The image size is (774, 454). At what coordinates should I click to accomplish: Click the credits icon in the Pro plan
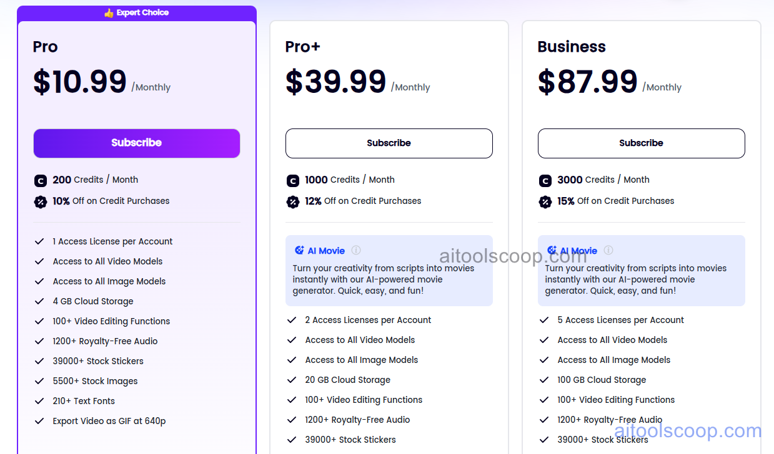click(x=40, y=180)
